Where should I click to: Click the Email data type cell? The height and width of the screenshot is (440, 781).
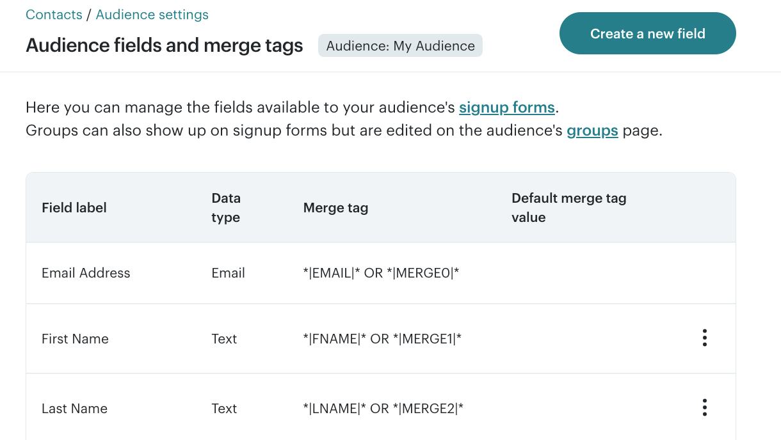click(228, 273)
